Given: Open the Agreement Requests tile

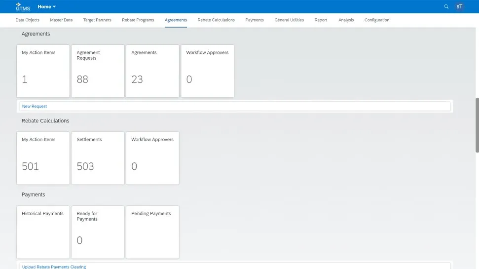Looking at the screenshot, I should 98,71.
